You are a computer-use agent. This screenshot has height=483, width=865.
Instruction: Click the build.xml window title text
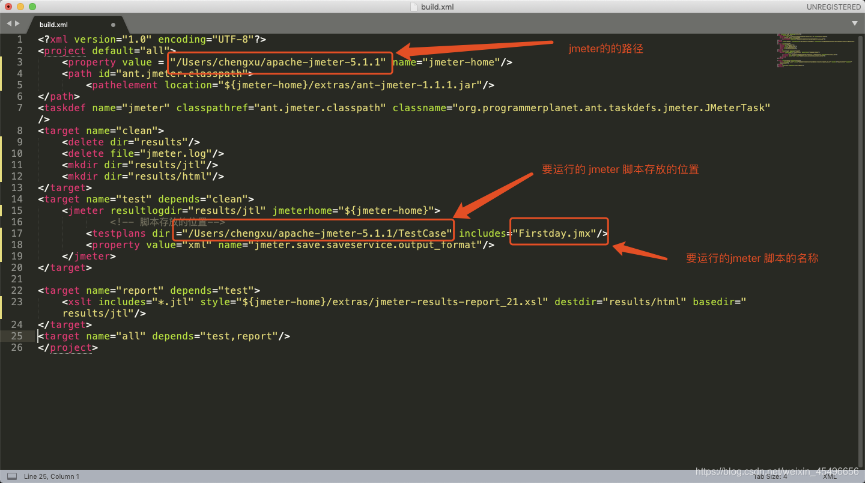tap(437, 7)
